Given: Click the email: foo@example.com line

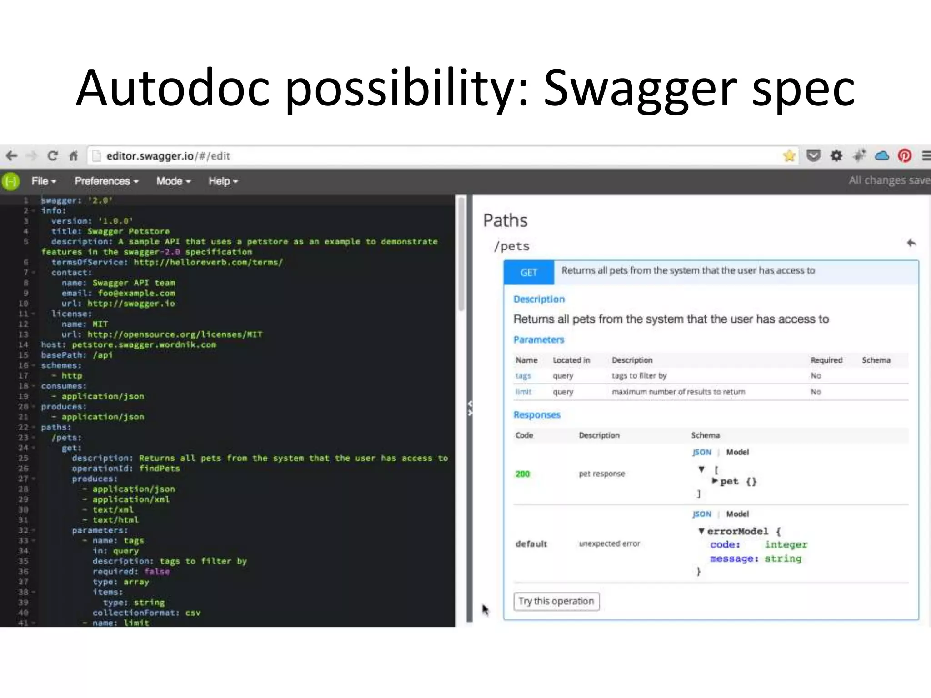Looking at the screenshot, I should (x=118, y=293).
